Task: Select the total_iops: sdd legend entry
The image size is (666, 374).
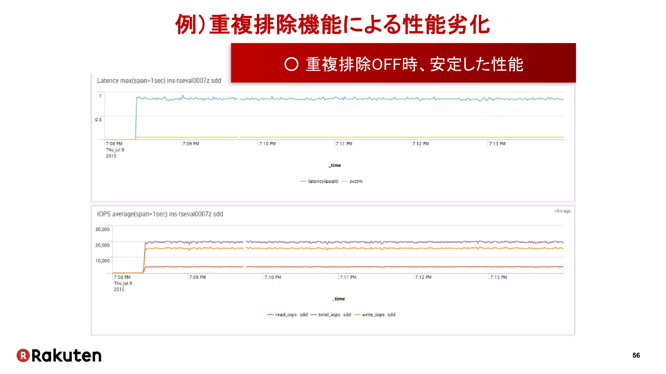Action: coord(331,315)
